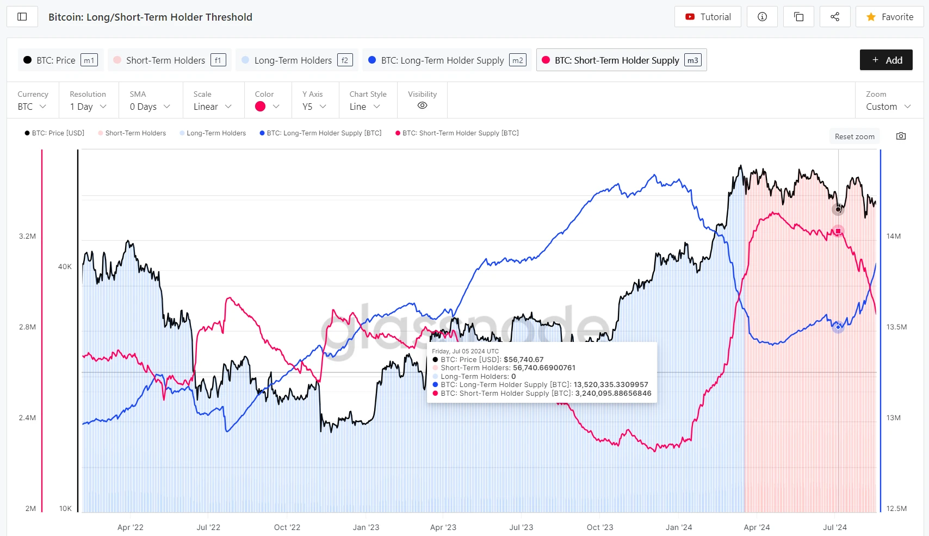
Task: Click the Add metric button
Action: coord(886,60)
